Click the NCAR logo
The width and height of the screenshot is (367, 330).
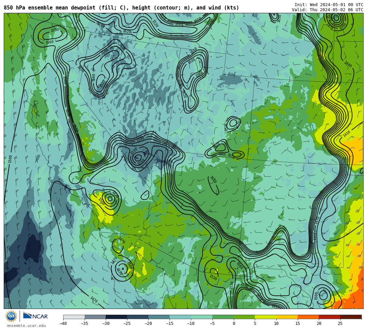[x=35, y=316]
